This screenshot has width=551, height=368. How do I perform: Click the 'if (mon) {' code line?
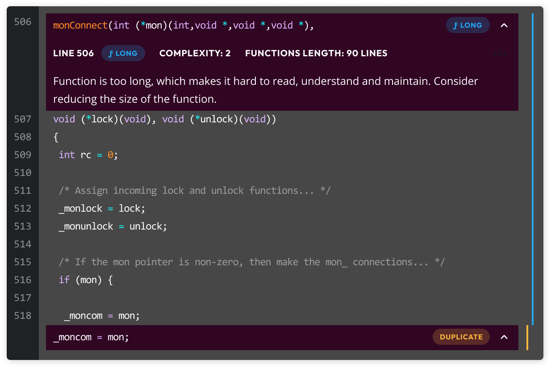pos(86,280)
